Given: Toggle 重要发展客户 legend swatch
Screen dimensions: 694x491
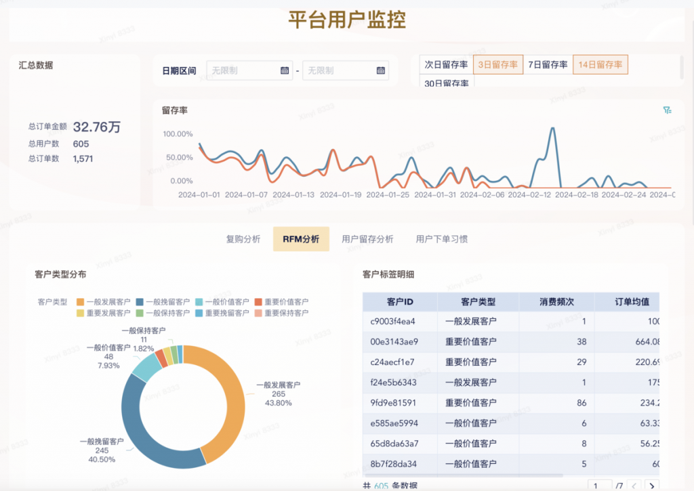Looking at the screenshot, I should [80, 313].
